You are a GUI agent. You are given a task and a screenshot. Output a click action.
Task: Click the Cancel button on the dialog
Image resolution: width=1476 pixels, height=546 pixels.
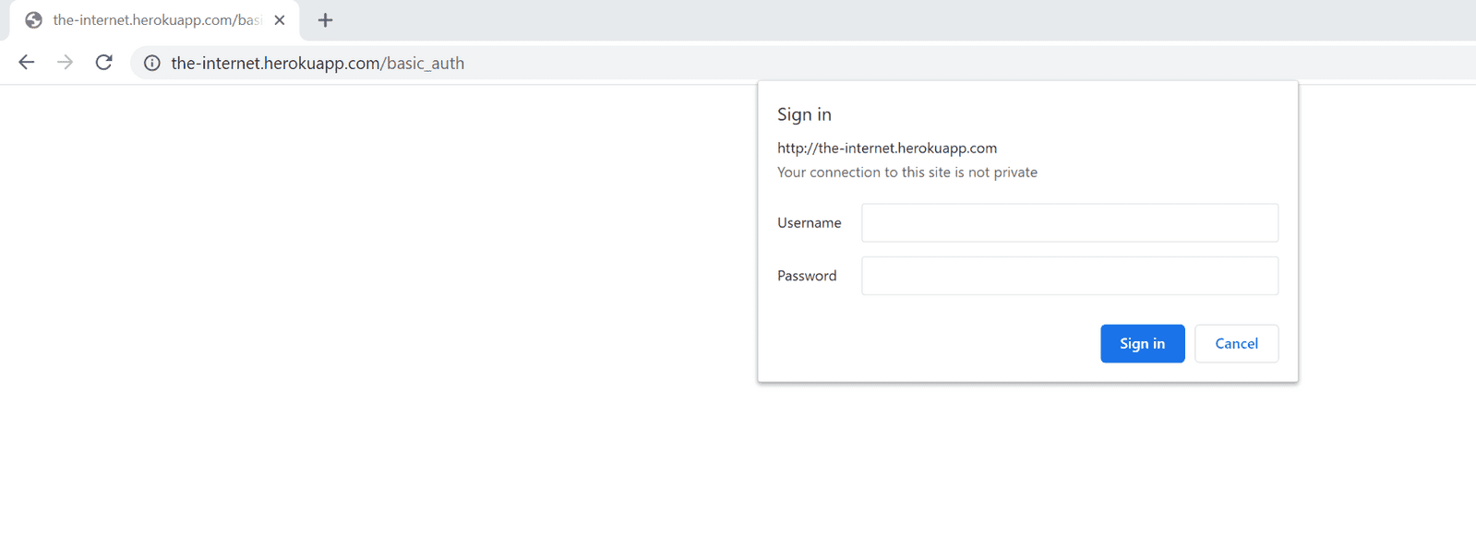1235,343
